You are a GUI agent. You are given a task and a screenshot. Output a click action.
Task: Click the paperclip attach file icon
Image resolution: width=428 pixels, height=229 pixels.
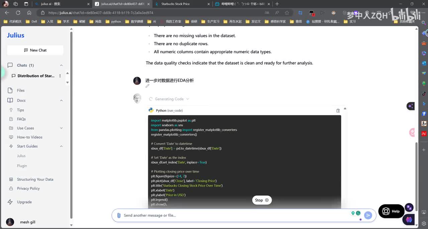119,215
